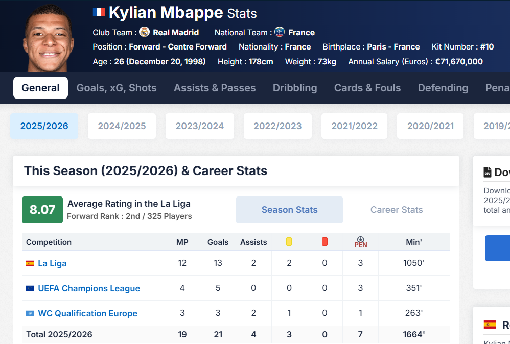Select the 2024/2025 season
This screenshot has height=344, width=510.
click(x=122, y=126)
